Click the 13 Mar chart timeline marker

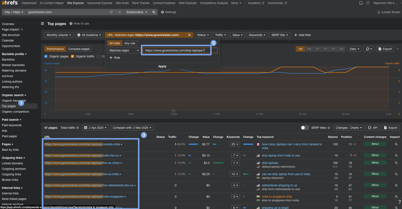coord(174,111)
